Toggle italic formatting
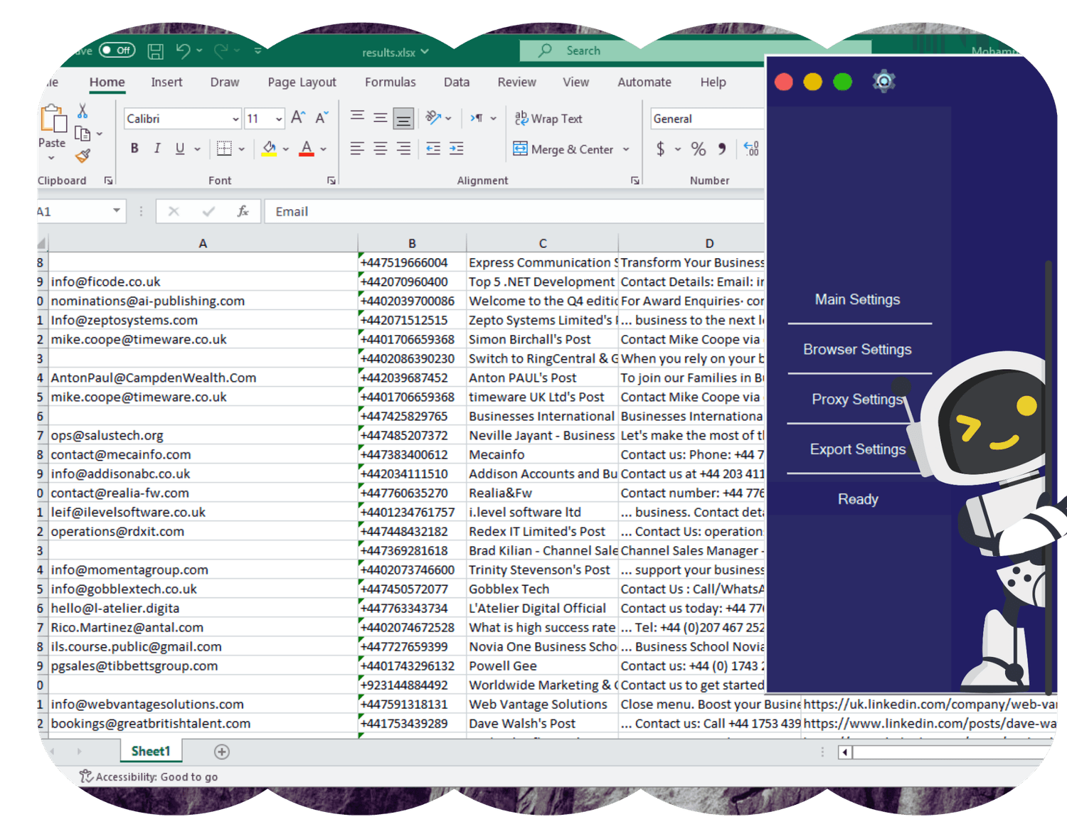 pos(157,149)
